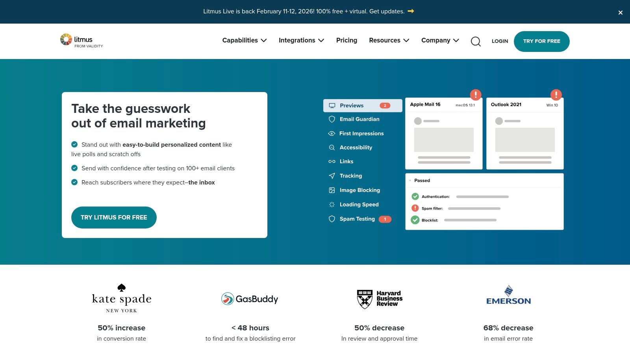Image resolution: width=630 pixels, height=354 pixels.
Task: Open the Apple Mail 16 preview thumbnail
Action: pos(444,134)
